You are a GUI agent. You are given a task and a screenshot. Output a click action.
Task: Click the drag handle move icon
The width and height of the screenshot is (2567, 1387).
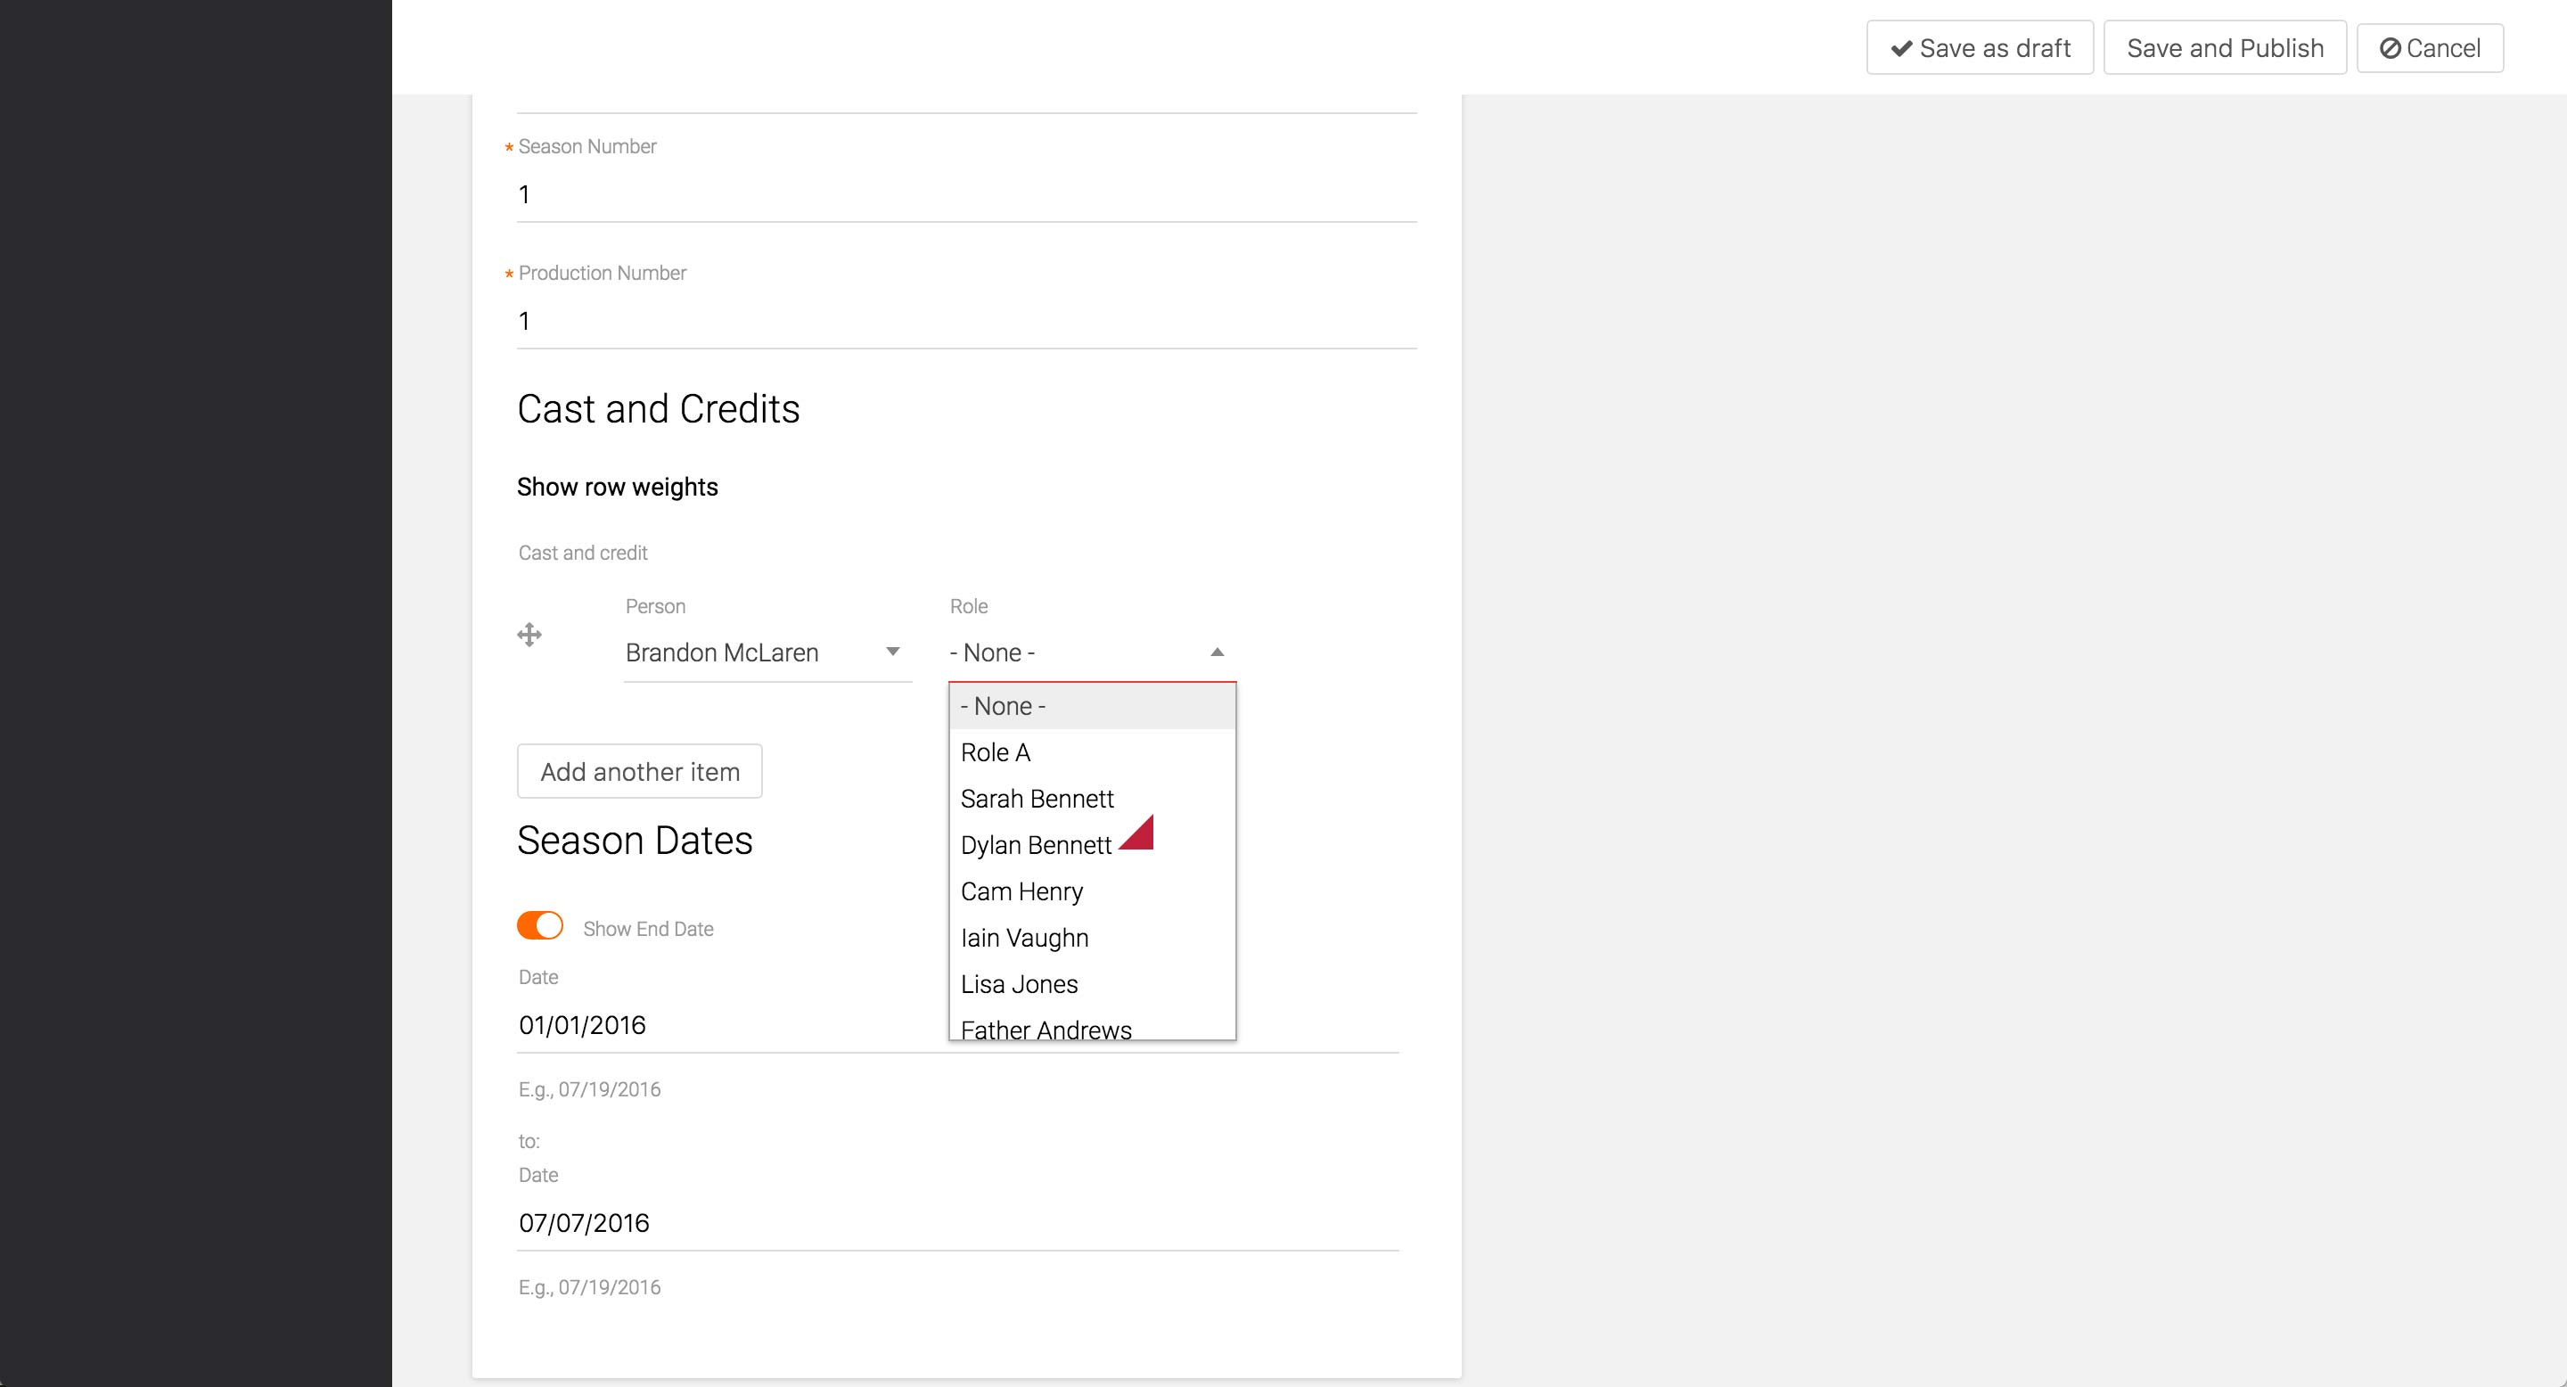click(529, 635)
